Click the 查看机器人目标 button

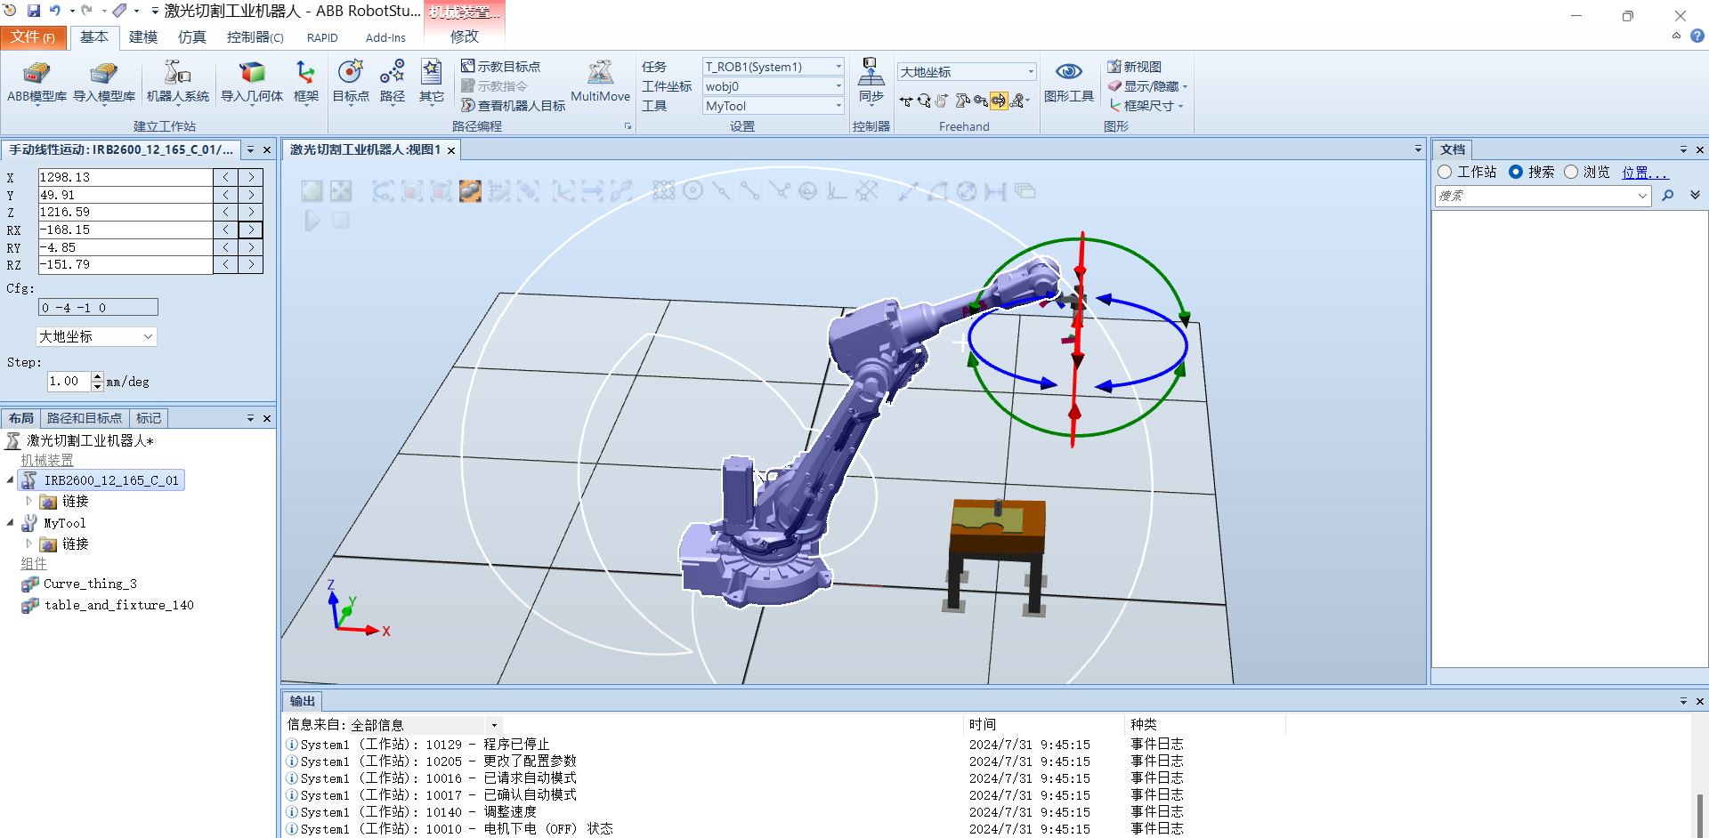[x=514, y=106]
